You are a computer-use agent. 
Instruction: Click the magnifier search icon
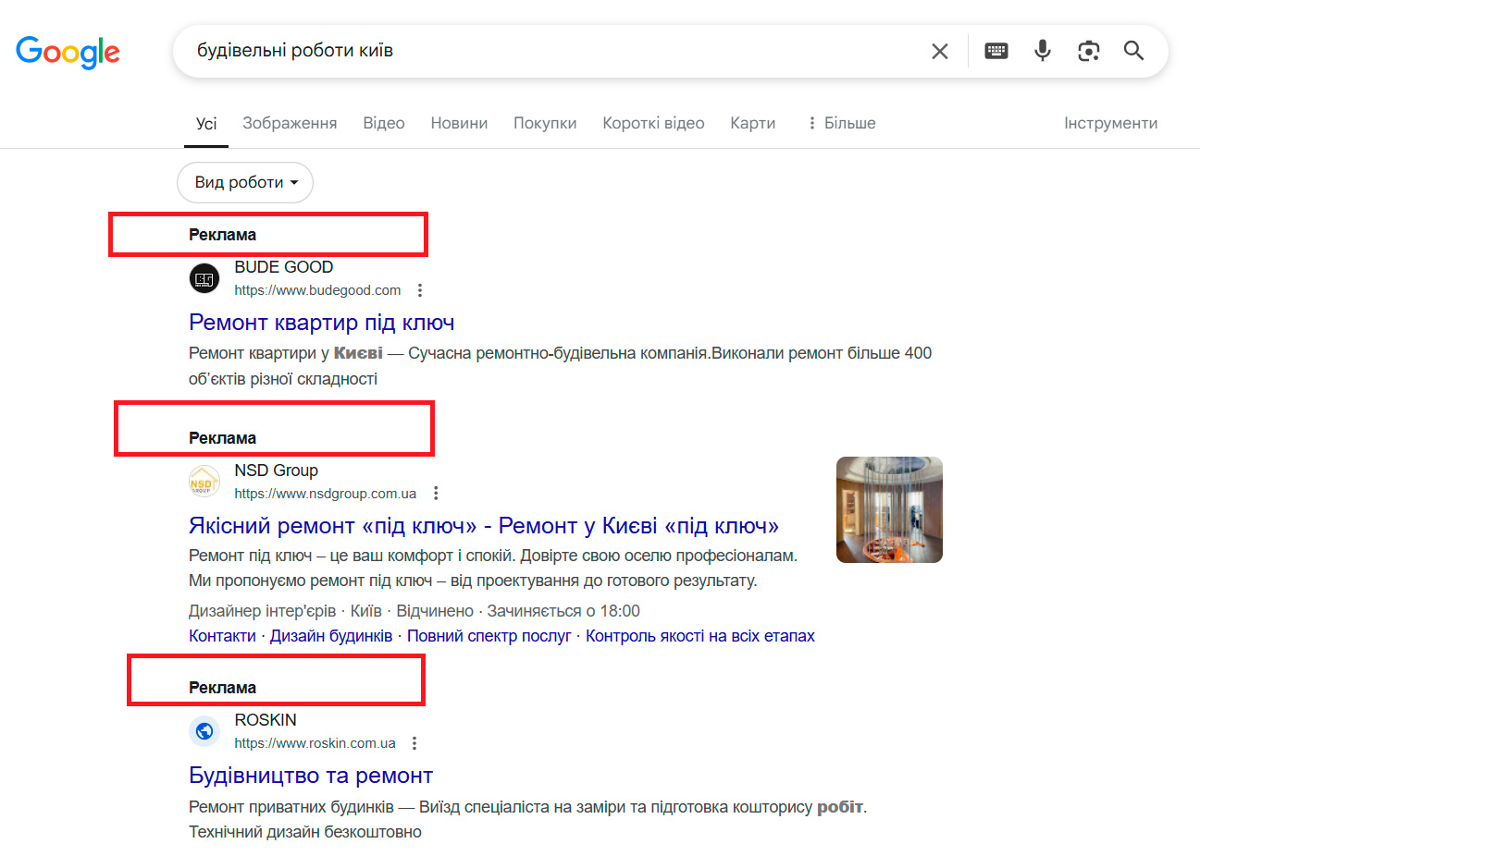1133,51
